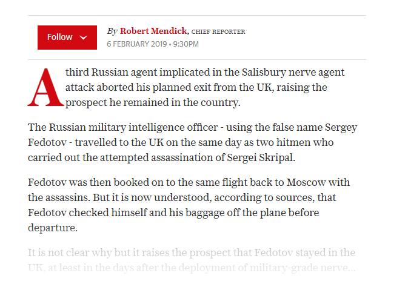The image size is (408, 287).
Task: Click the word 'Salisbury' in first paragraph
Action: pyautogui.click(x=264, y=72)
